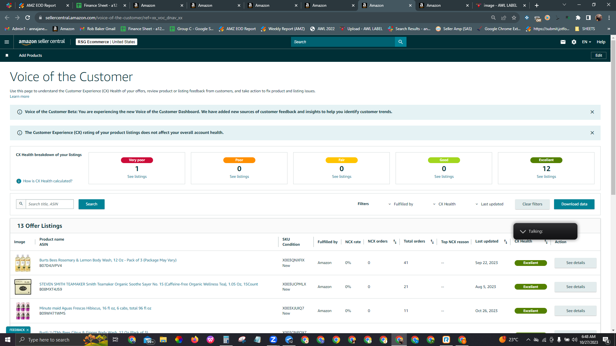Open RSG Ecommerce United States account switcher
The width and height of the screenshot is (616, 346).
click(107, 42)
